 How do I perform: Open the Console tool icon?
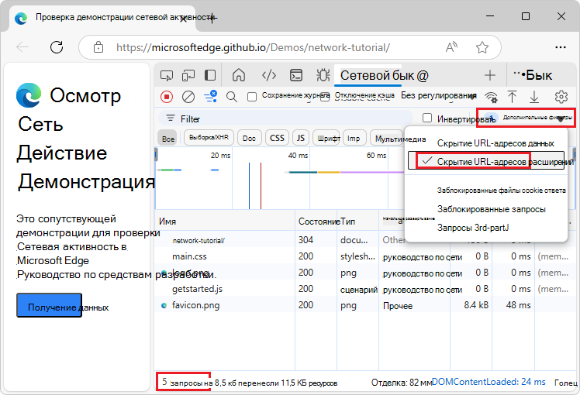pos(296,75)
